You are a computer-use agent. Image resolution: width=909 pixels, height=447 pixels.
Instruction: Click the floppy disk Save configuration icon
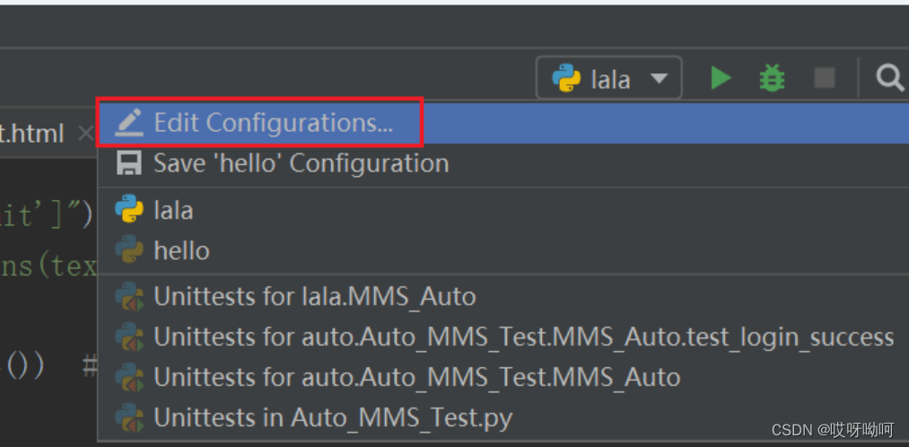click(129, 163)
